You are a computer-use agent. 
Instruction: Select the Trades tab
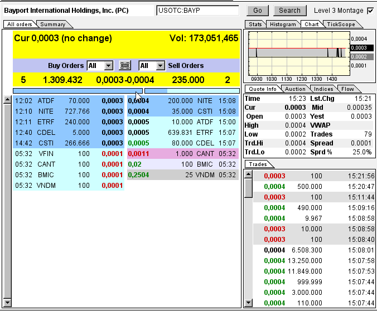click(x=258, y=164)
